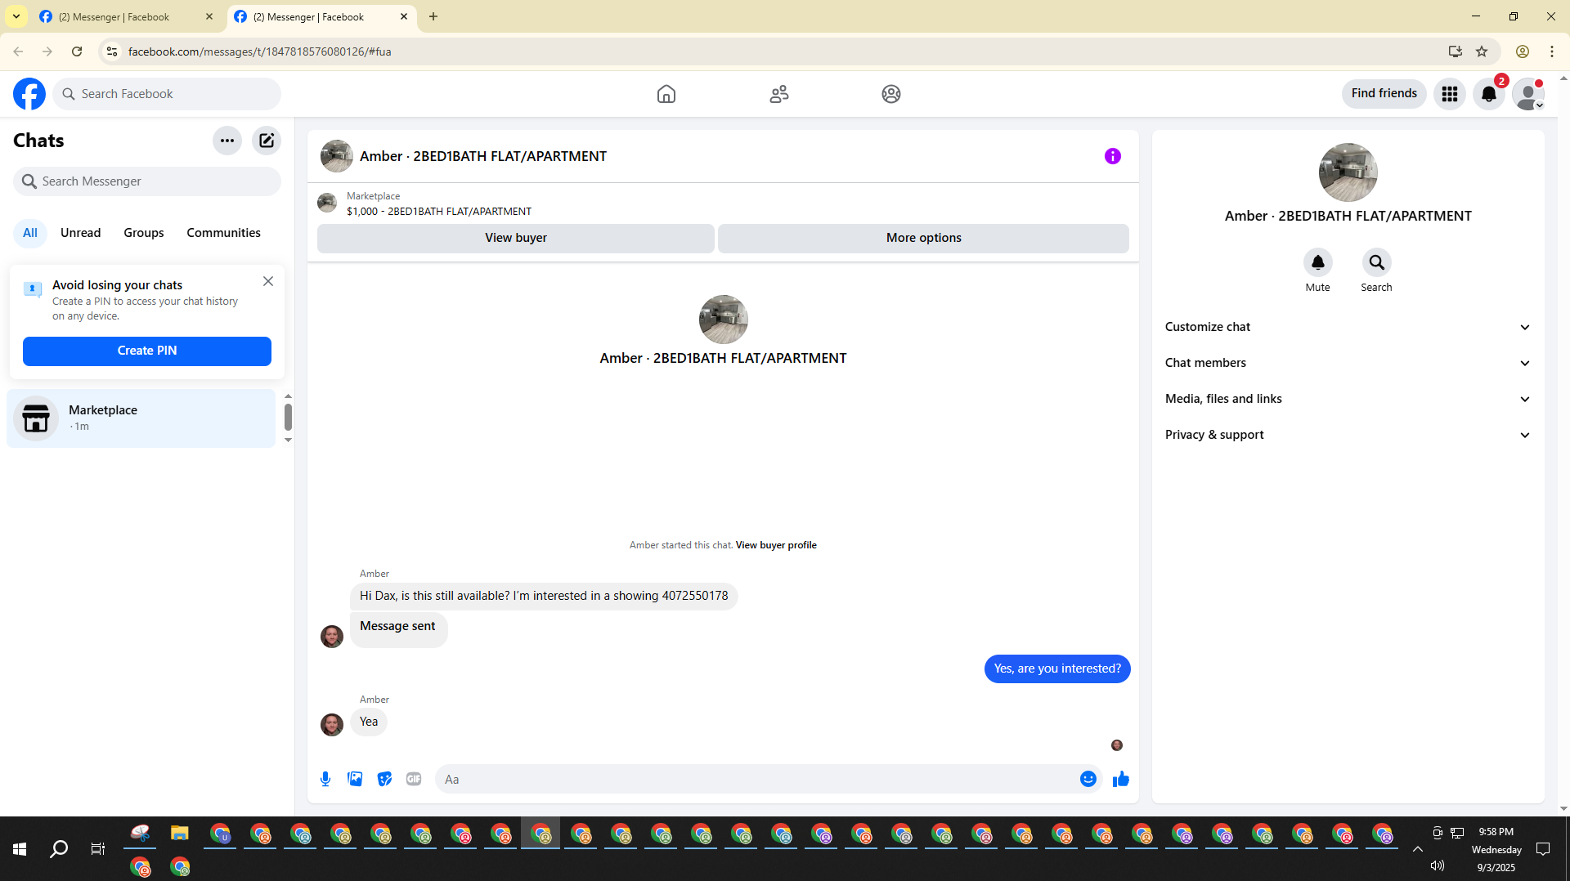This screenshot has width=1570, height=881.
Task: Open File Explorer from the taskbar
Action: pos(180,834)
